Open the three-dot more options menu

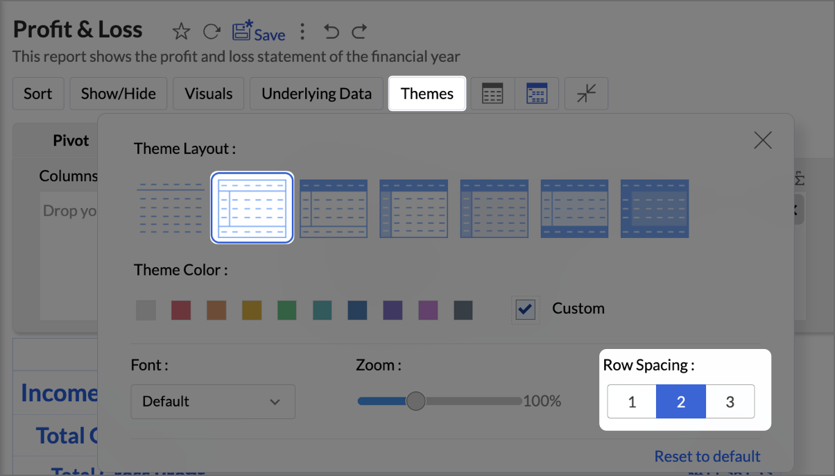tap(302, 31)
